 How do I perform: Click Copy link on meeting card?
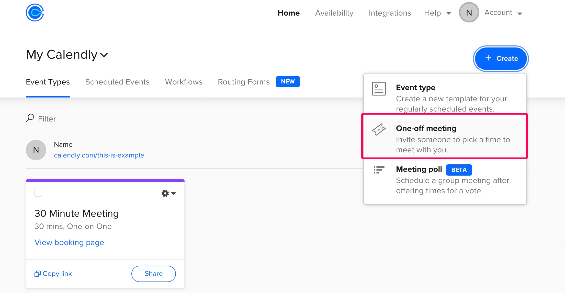53,274
